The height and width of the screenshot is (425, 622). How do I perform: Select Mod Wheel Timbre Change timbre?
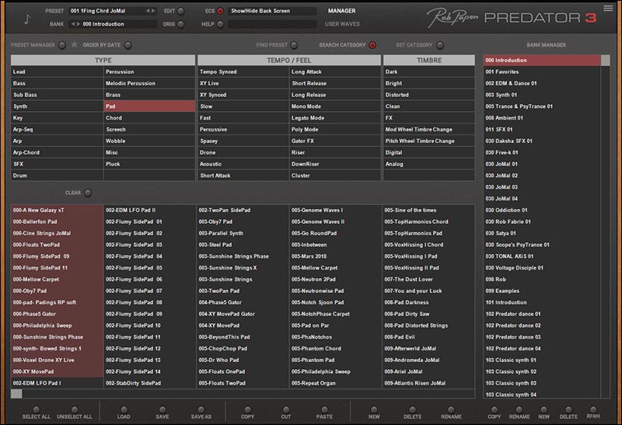click(429, 129)
